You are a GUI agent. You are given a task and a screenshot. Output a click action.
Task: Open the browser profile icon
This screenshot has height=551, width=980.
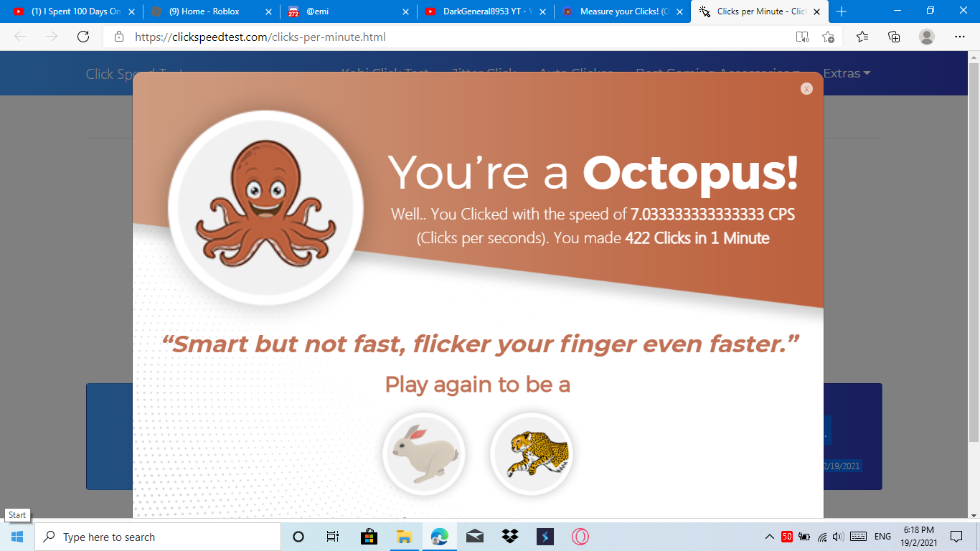point(927,37)
